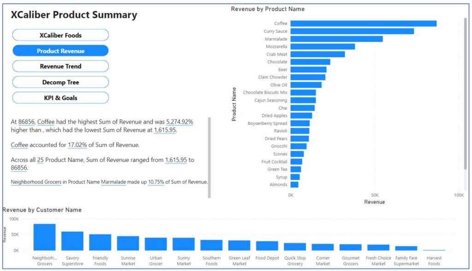The height and width of the screenshot is (271, 472).
Task: Select the Dried Apples bar
Action: (301, 116)
